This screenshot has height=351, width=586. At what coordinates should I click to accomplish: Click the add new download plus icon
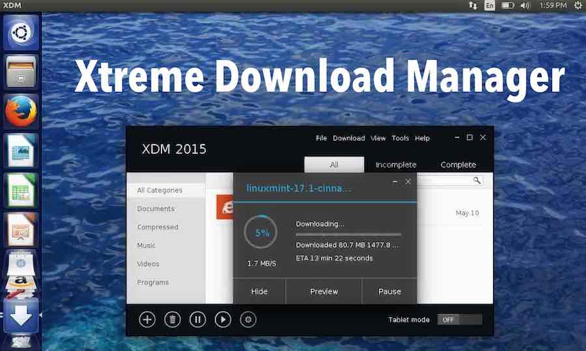(x=147, y=319)
